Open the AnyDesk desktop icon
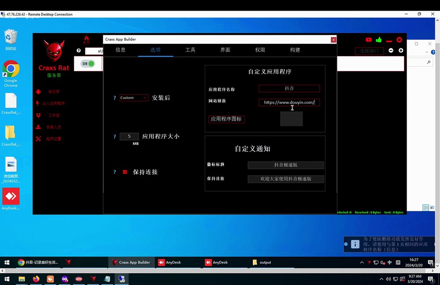 tap(11, 199)
